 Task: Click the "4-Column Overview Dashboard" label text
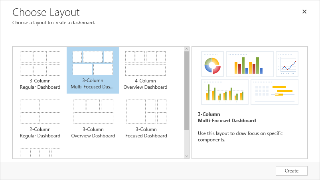(145, 84)
